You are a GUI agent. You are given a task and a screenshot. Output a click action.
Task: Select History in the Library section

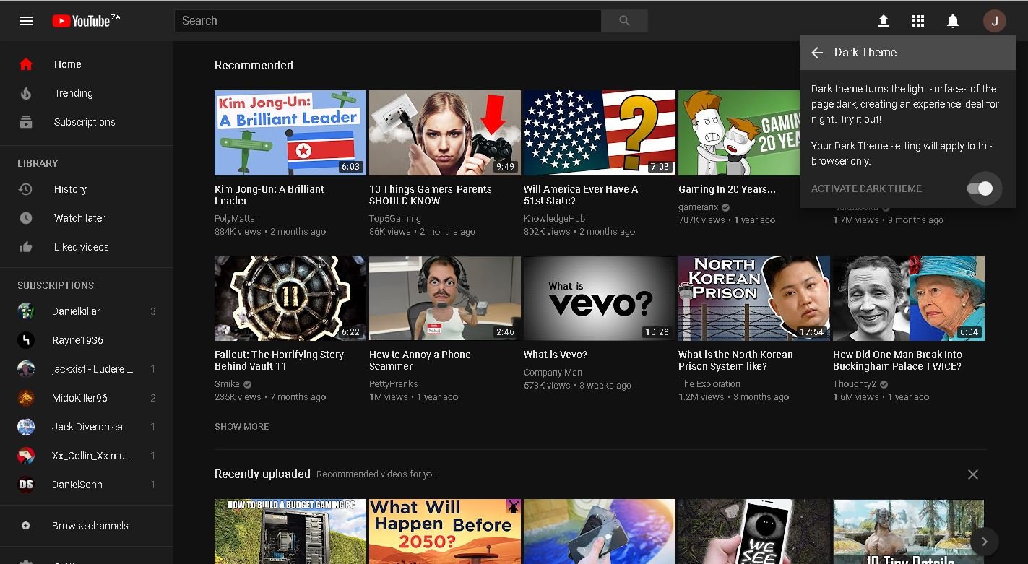click(x=87, y=189)
